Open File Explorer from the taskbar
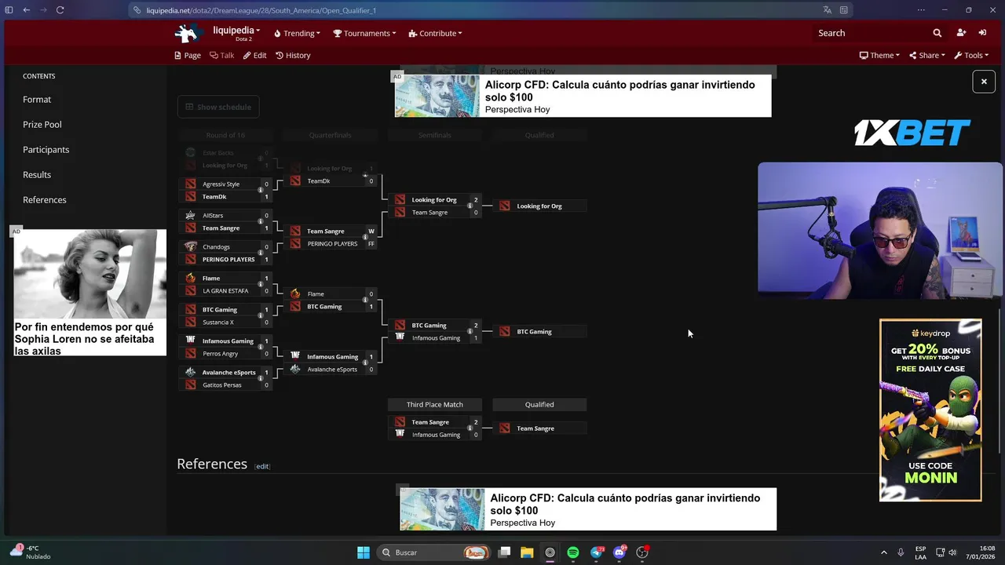 527,552
